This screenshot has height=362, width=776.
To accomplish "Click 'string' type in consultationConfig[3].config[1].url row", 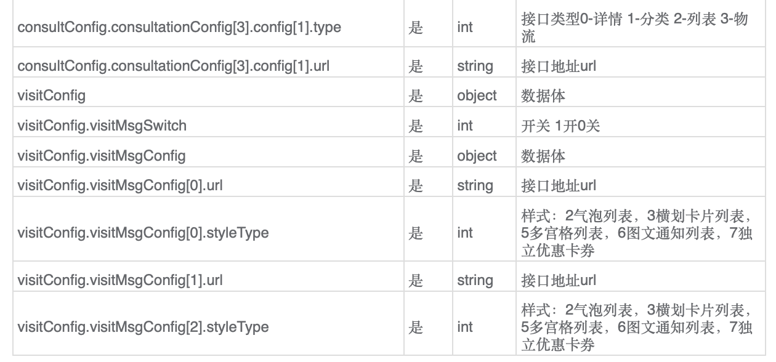I will (474, 66).
